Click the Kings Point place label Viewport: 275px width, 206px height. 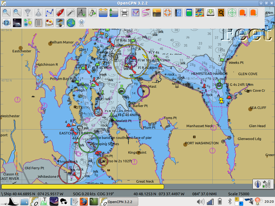(137, 152)
